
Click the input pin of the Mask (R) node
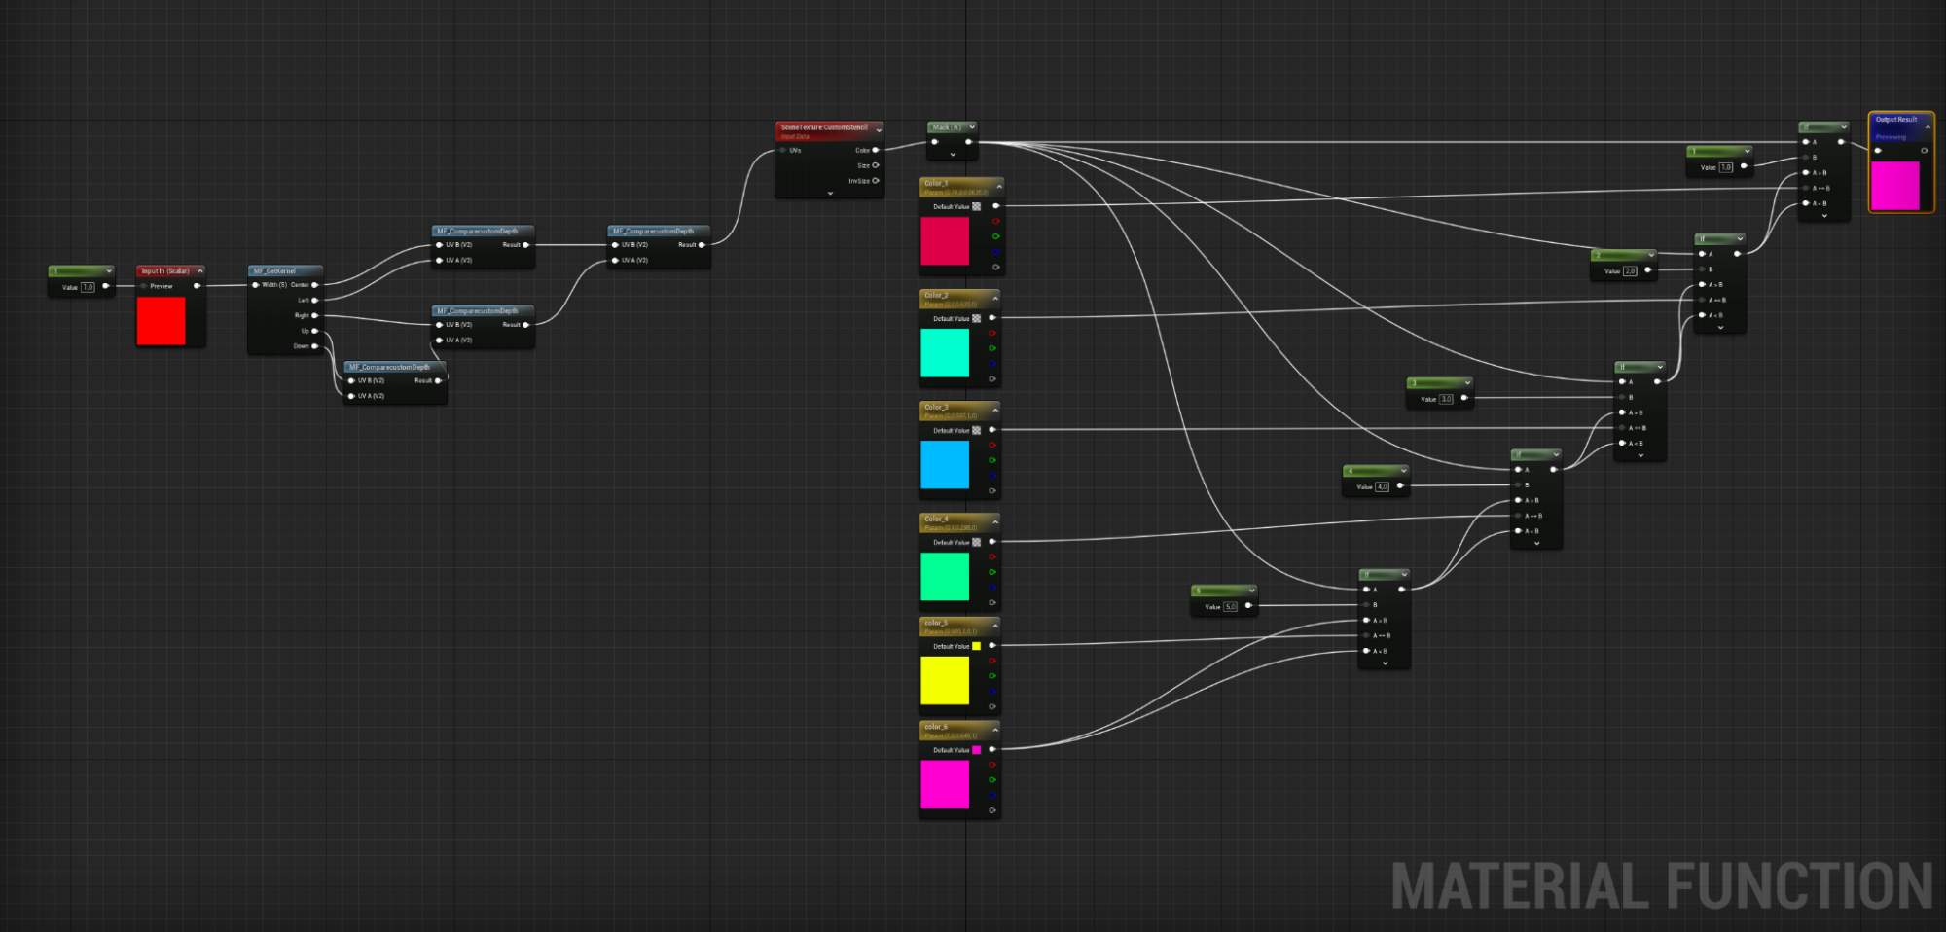(935, 142)
